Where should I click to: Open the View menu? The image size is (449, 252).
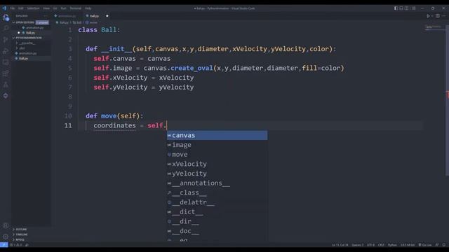(46, 8)
